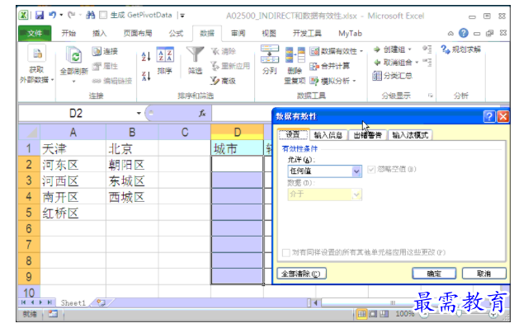Click the Data Validation icon
514x328 pixels.
(x=314, y=51)
